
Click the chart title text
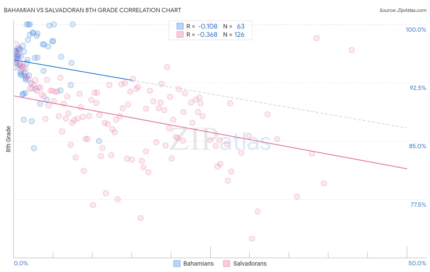click(92, 10)
